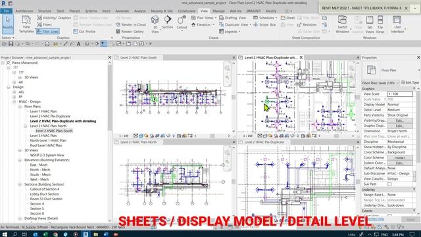
Task: Choose the Cut Profile tool
Action: [84, 32]
